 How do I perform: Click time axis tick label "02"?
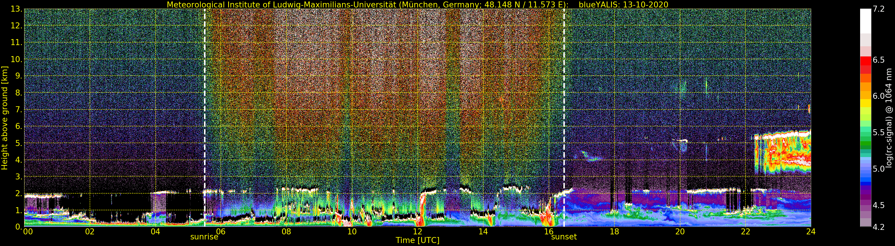click(90, 231)
